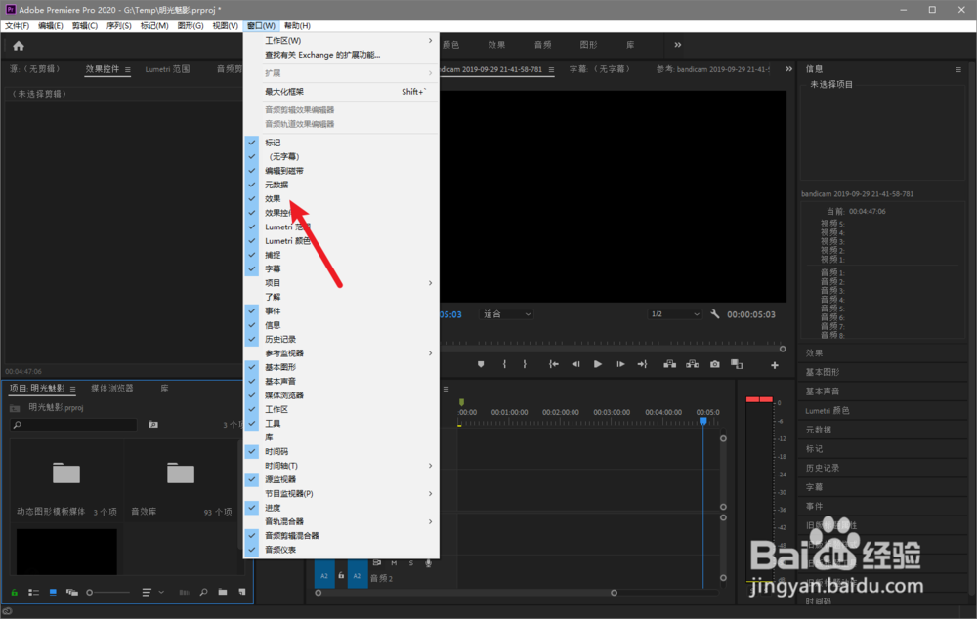Switch to 媒体浏览器 tab
This screenshot has width=977, height=619.
point(112,388)
